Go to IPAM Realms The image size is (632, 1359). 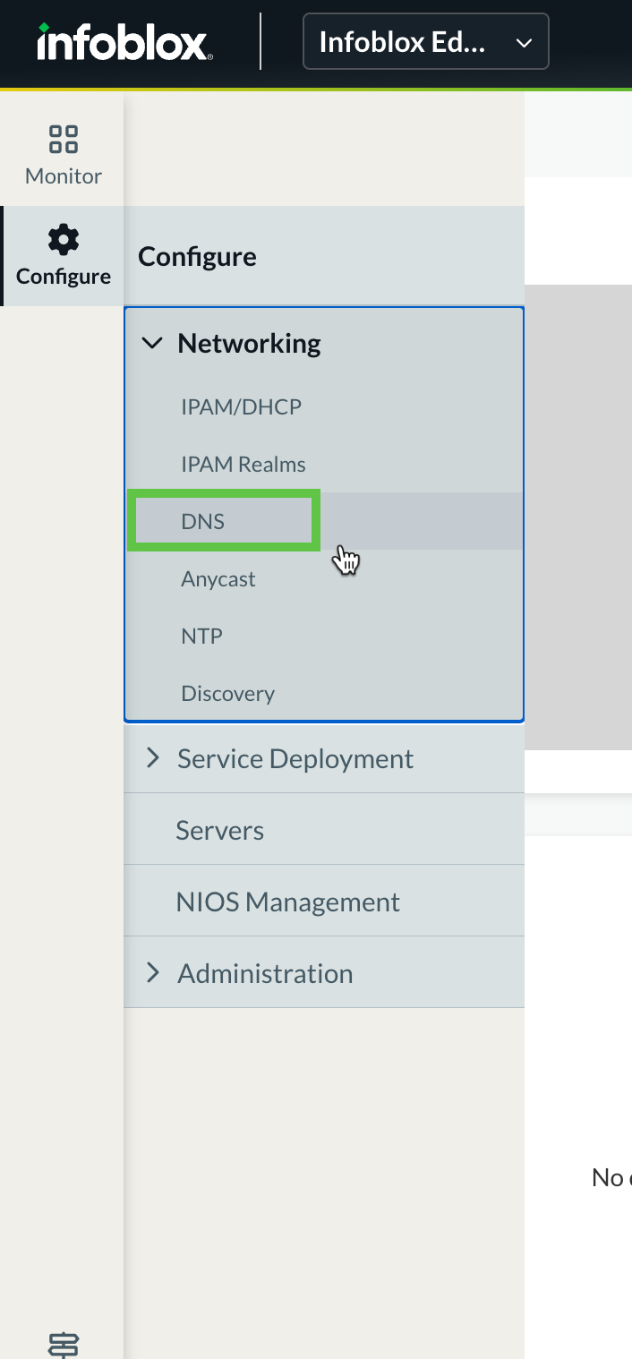tap(243, 465)
